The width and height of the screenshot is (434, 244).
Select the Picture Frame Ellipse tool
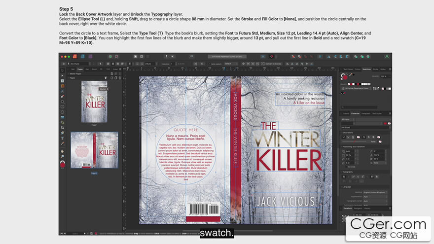pyautogui.click(x=62, y=112)
